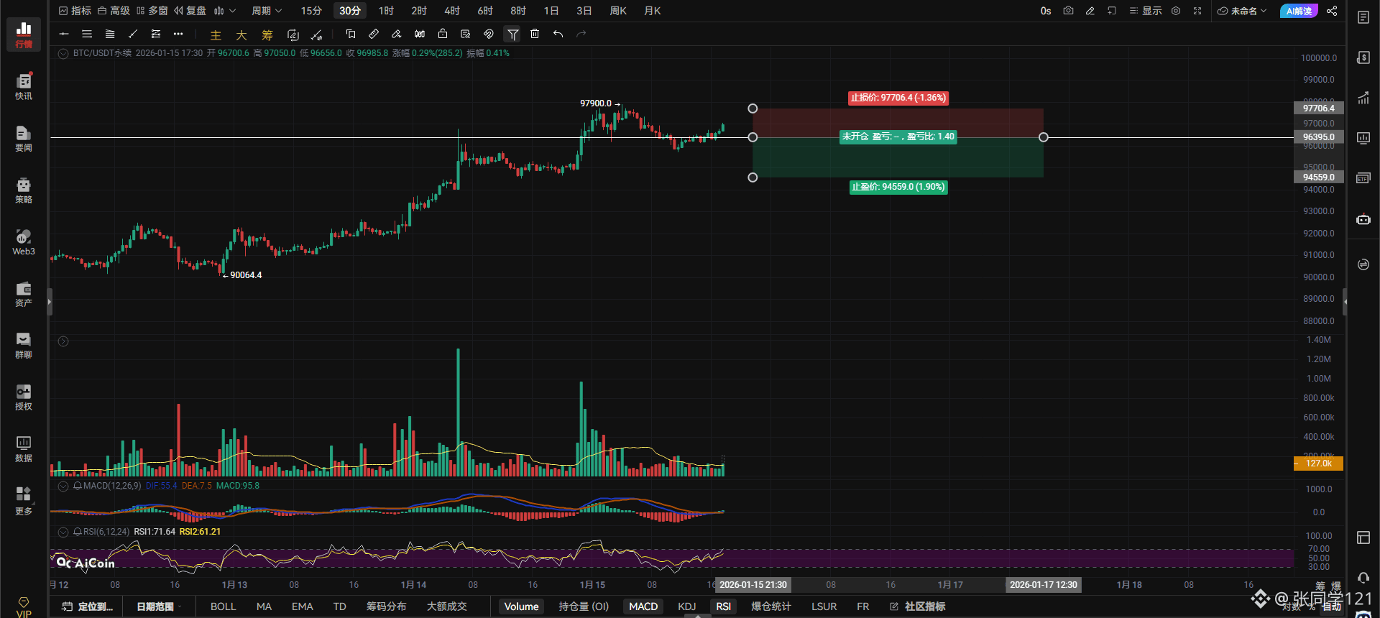Open the robot assistant icon on right sidebar
This screenshot has width=1380, height=618.
(1363, 219)
